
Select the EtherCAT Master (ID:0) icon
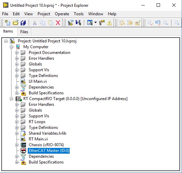[x=23, y=151]
